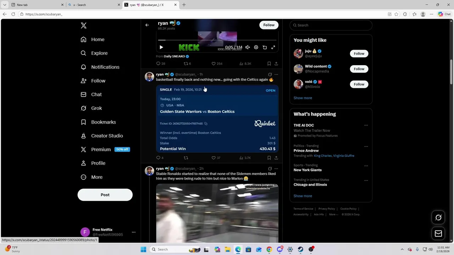
Task: Toggle picture-in-picture on the video
Action: pos(265,47)
